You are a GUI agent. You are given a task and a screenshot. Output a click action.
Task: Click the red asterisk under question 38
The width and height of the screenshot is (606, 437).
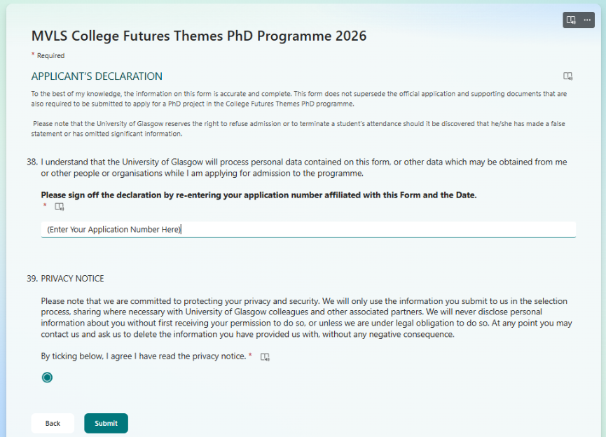click(x=45, y=206)
